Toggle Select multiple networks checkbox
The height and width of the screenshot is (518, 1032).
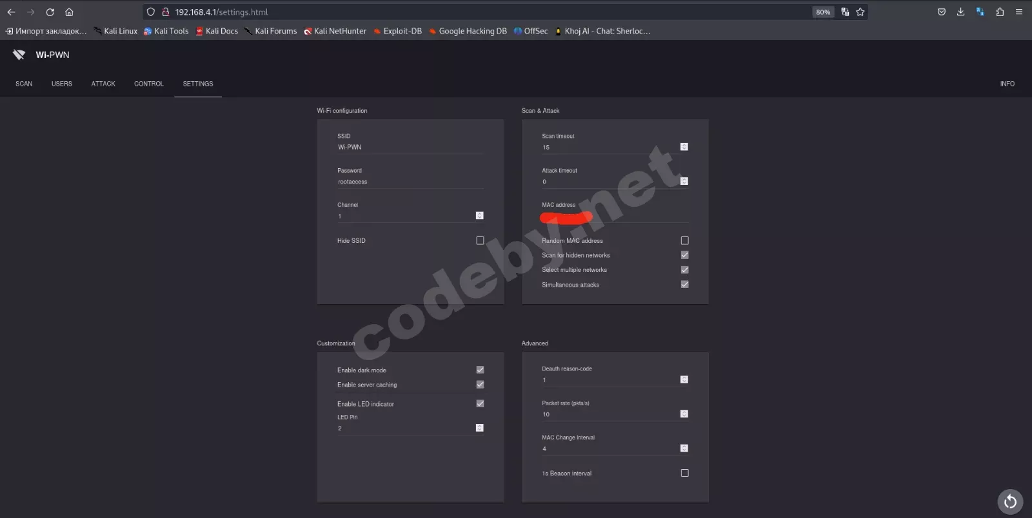pyautogui.click(x=685, y=270)
